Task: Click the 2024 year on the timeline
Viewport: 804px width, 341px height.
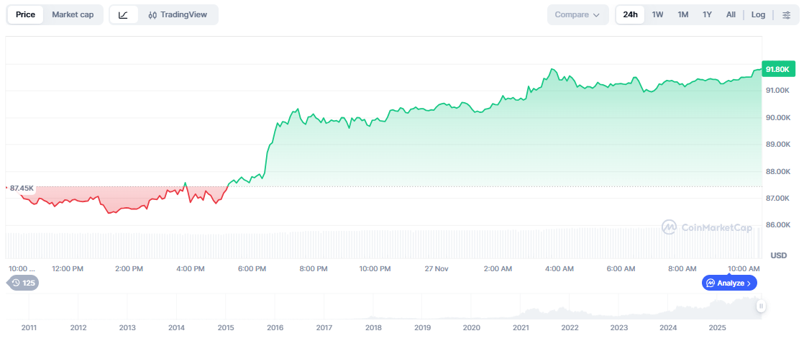Action: [668, 327]
